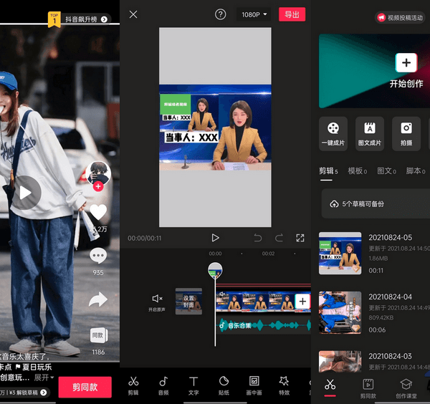The height and width of the screenshot is (404, 430).
Task: Open the 音频 audio tool
Action: coord(163,385)
